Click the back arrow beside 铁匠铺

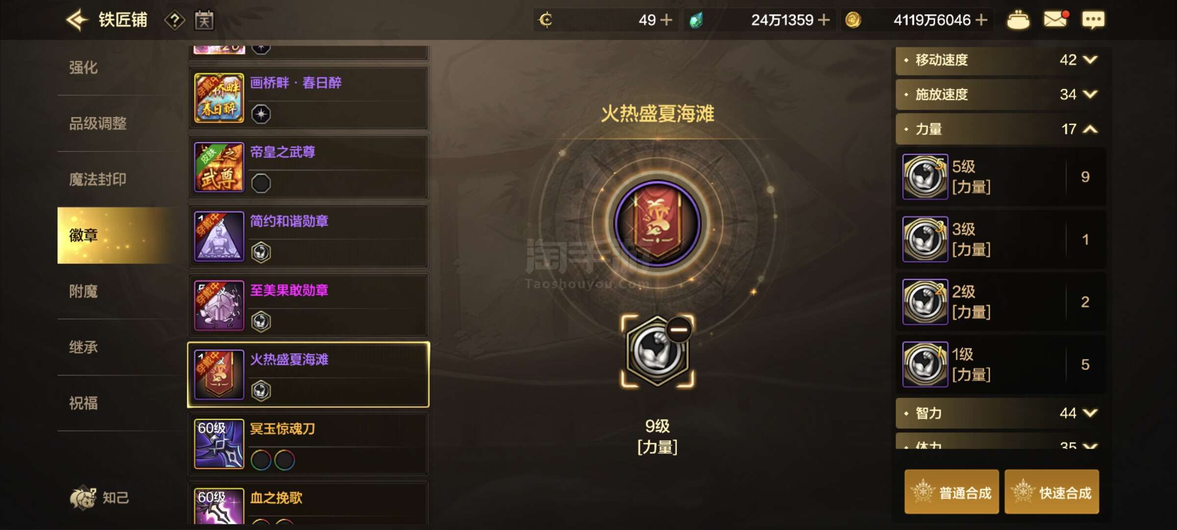click(77, 20)
